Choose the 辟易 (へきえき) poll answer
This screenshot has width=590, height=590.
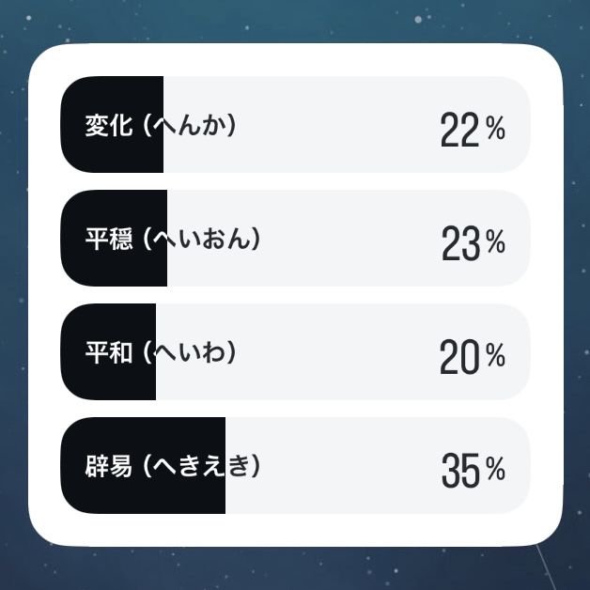(x=295, y=465)
